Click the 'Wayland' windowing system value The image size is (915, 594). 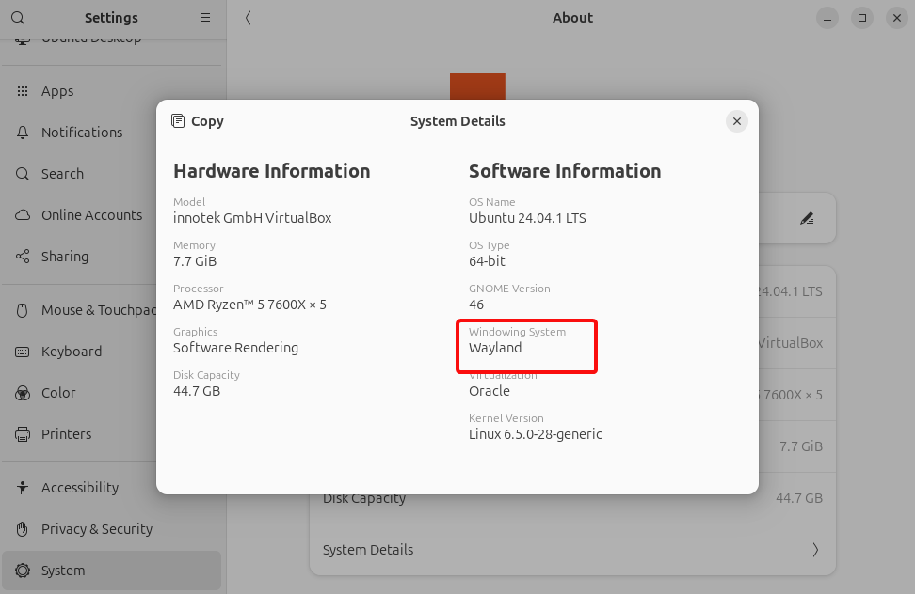[495, 348]
